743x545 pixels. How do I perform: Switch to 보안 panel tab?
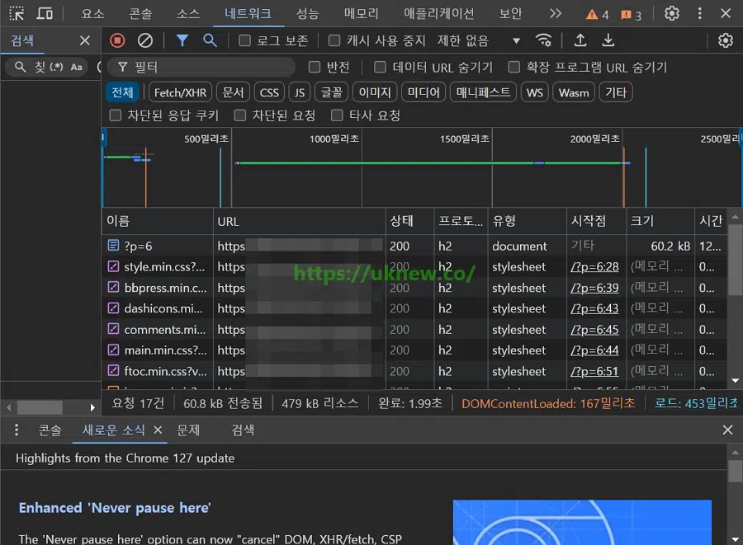tap(510, 13)
